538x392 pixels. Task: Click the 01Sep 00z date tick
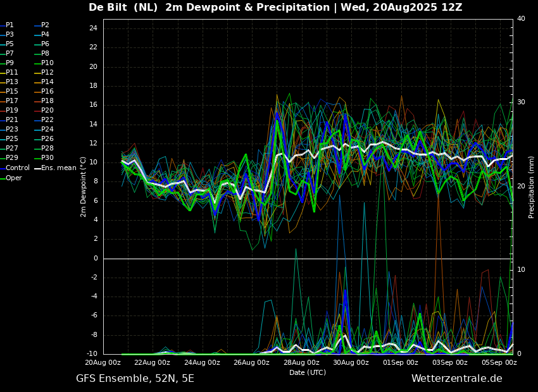[x=401, y=363]
